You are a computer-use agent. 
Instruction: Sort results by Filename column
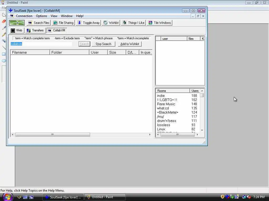(30, 52)
